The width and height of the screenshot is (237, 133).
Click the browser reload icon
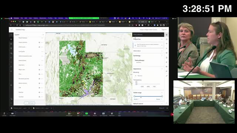(17, 25)
